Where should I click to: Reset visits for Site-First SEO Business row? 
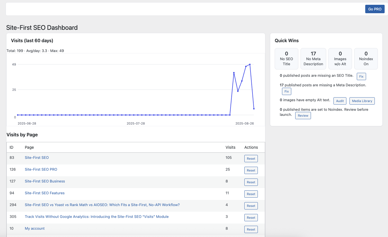tap(251, 182)
